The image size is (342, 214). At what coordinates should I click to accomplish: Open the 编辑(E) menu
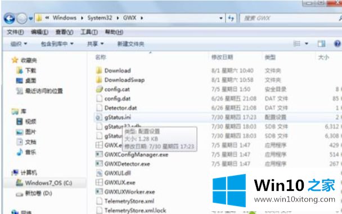(x=40, y=32)
